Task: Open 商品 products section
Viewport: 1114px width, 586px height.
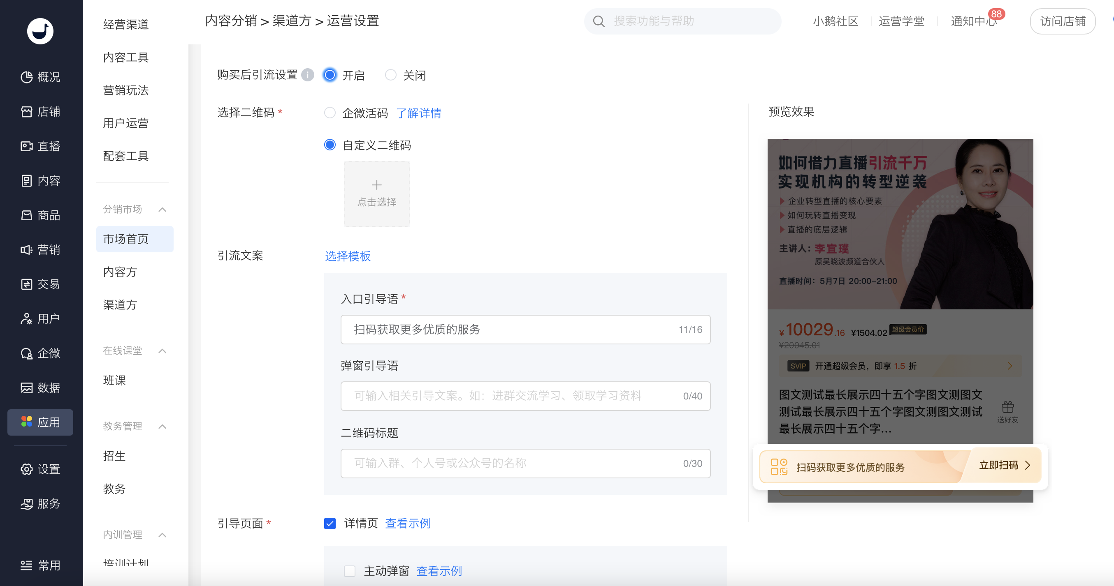Action: tap(40, 215)
